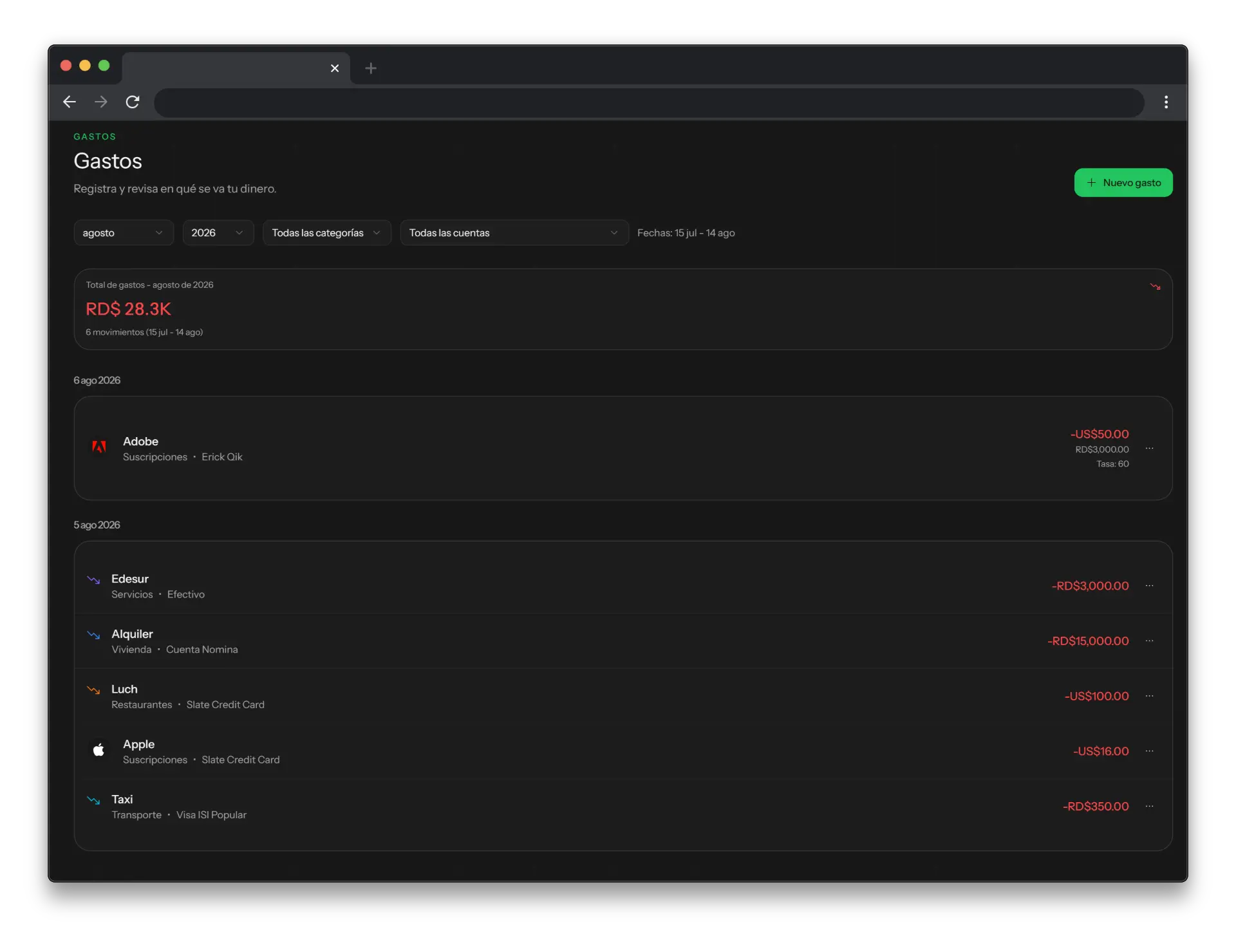Click the Taxi expense name
1236x927 pixels.
tap(122, 800)
